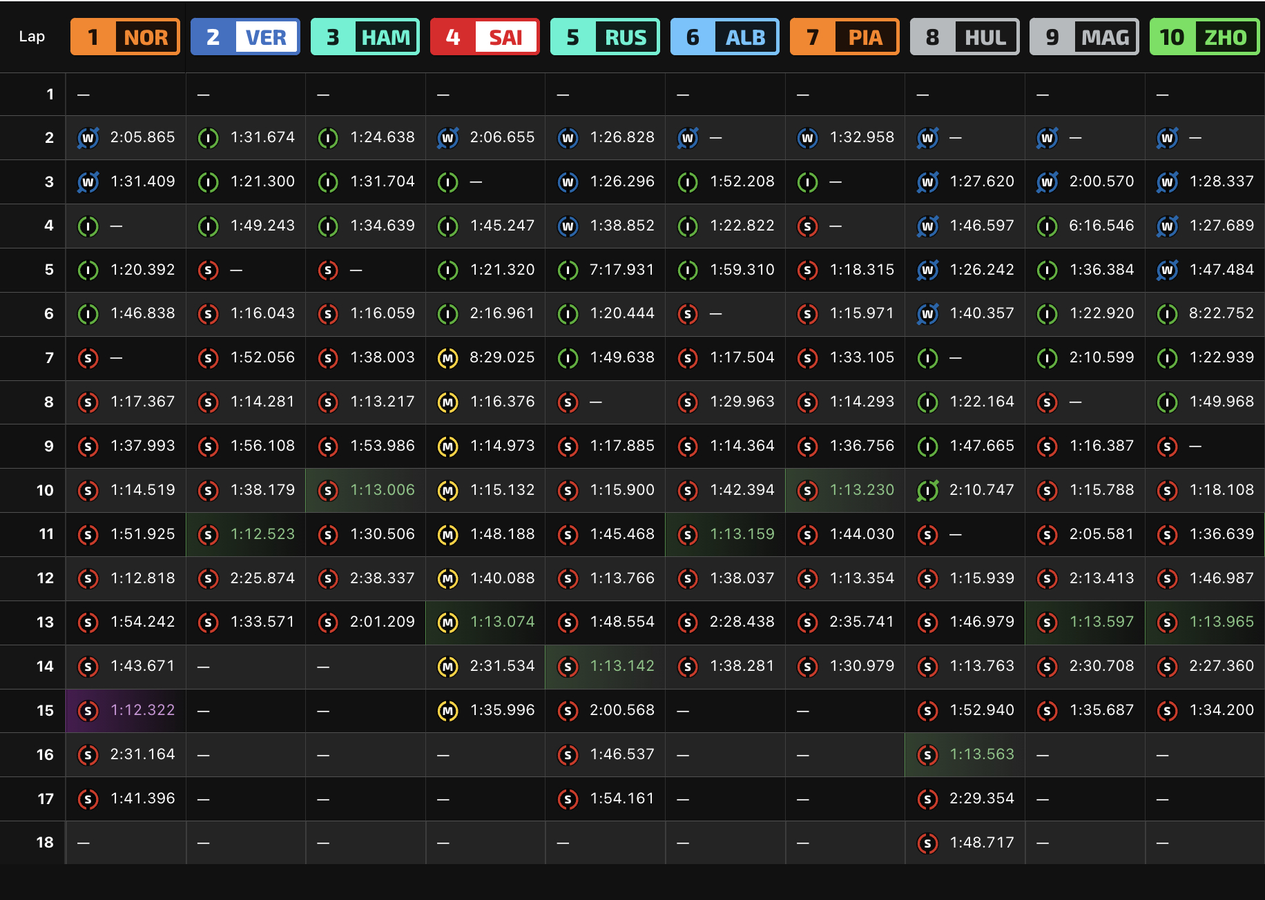Click intermediate tyre icon on VER lap 2
The image size is (1265, 900).
tap(208, 138)
